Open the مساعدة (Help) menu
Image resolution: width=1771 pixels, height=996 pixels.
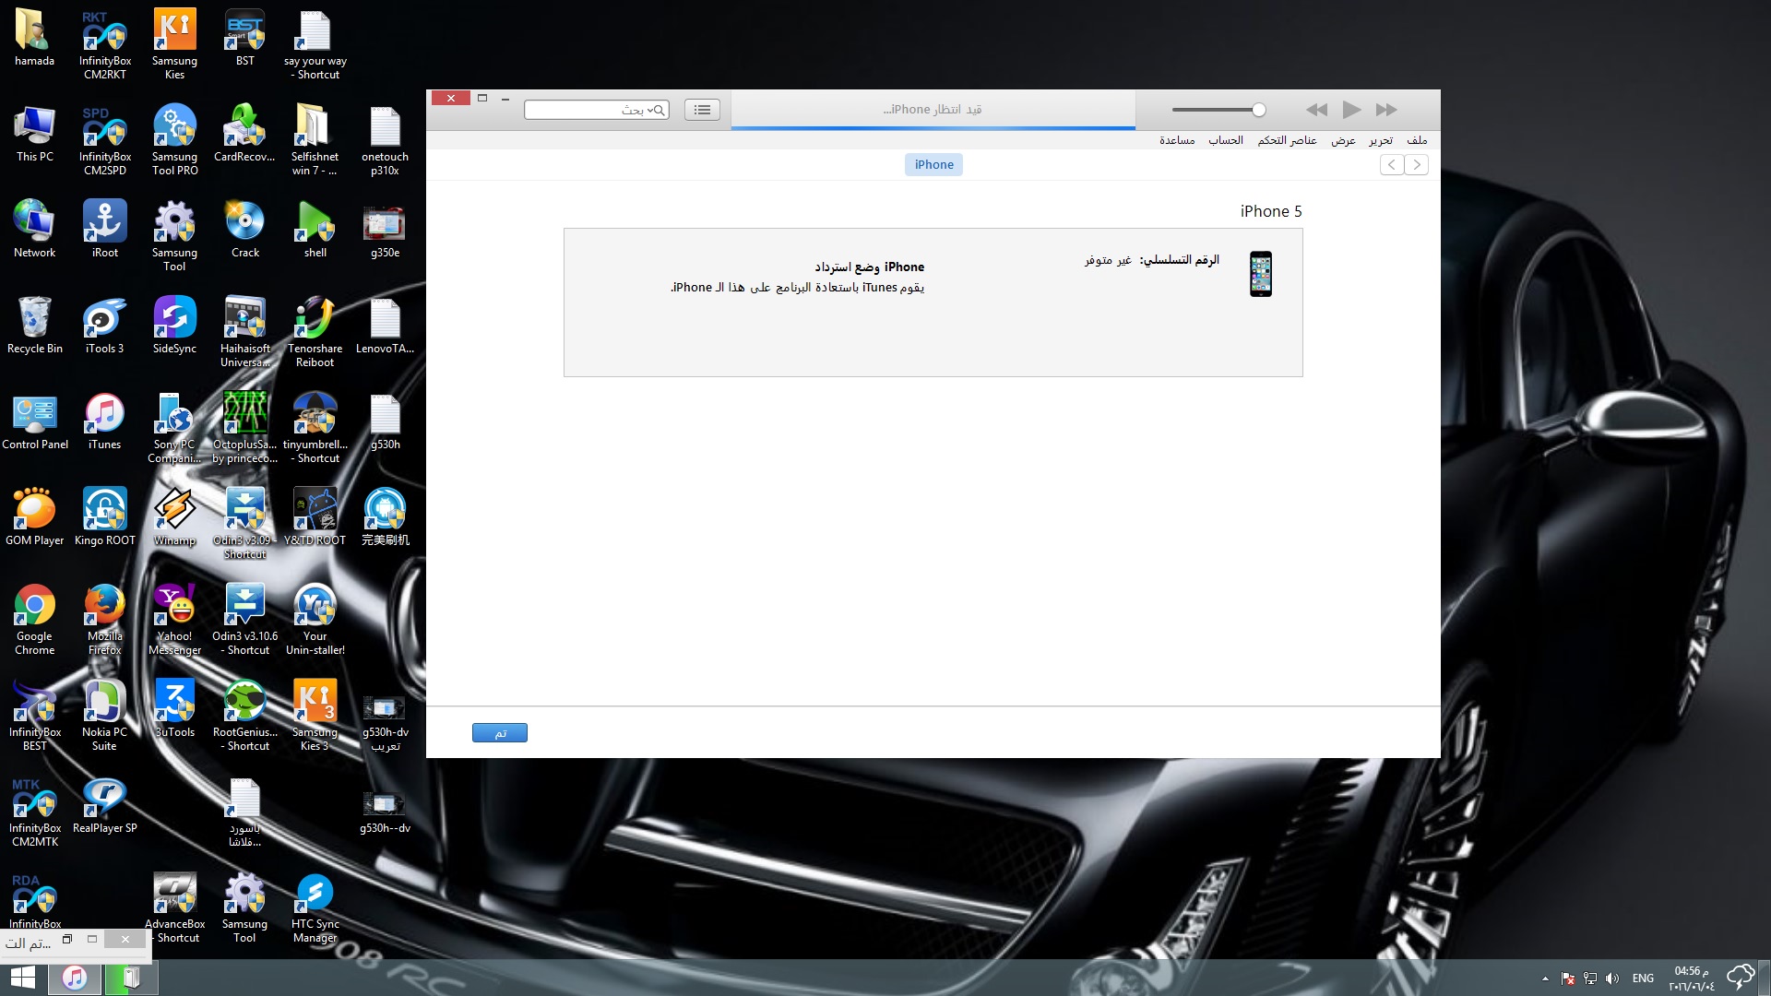coord(1177,140)
